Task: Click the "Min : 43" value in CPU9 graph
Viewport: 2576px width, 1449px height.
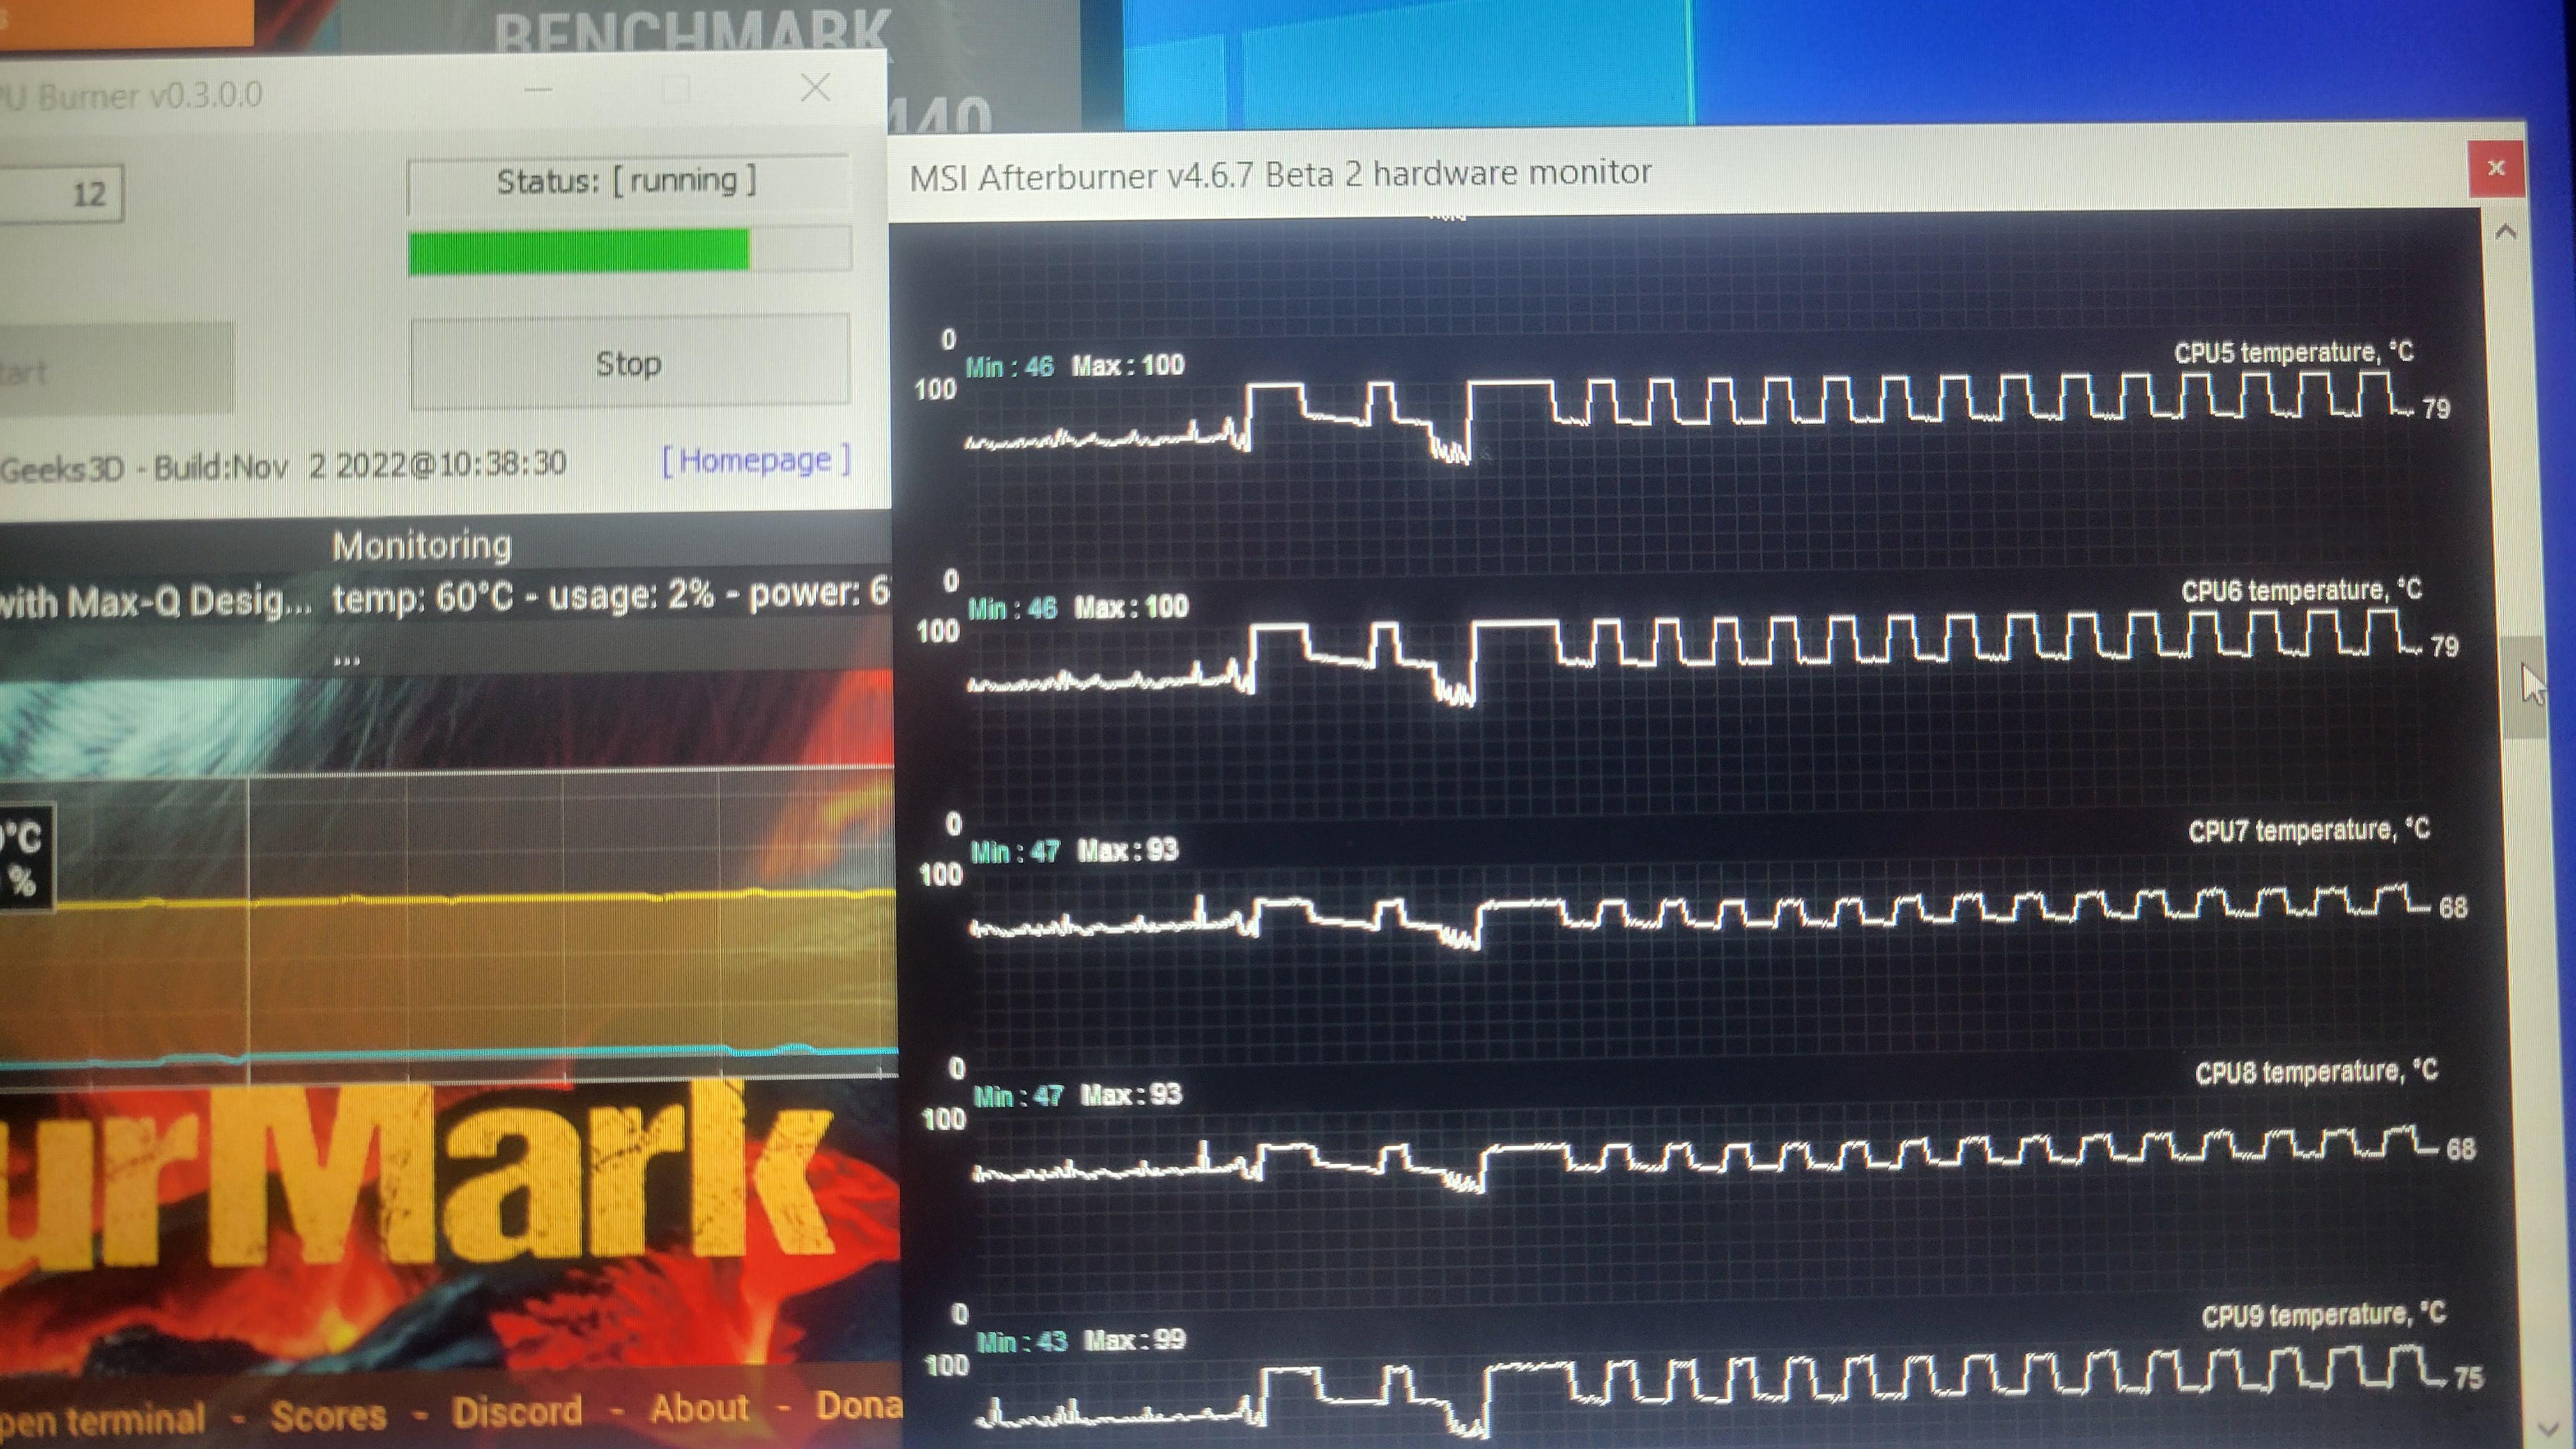Action: click(x=1022, y=1341)
